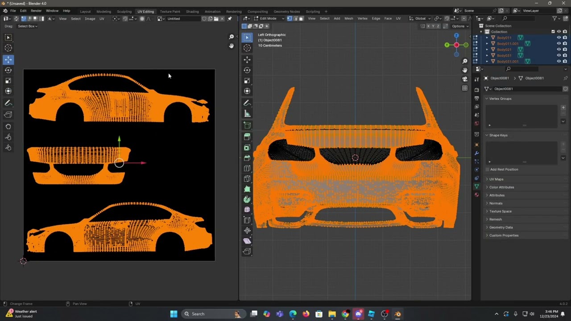Switch to vertex select mode in 3D viewport
The width and height of the screenshot is (571, 321).
click(x=289, y=18)
